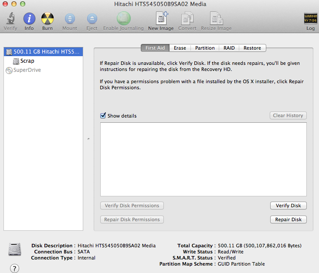Click the Repair Disk button

tap(288, 219)
